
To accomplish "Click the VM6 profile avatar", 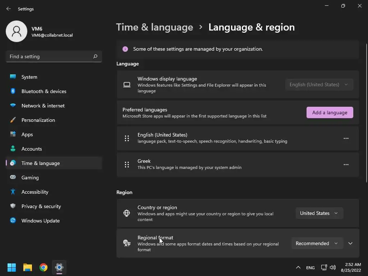I will coord(17,31).
